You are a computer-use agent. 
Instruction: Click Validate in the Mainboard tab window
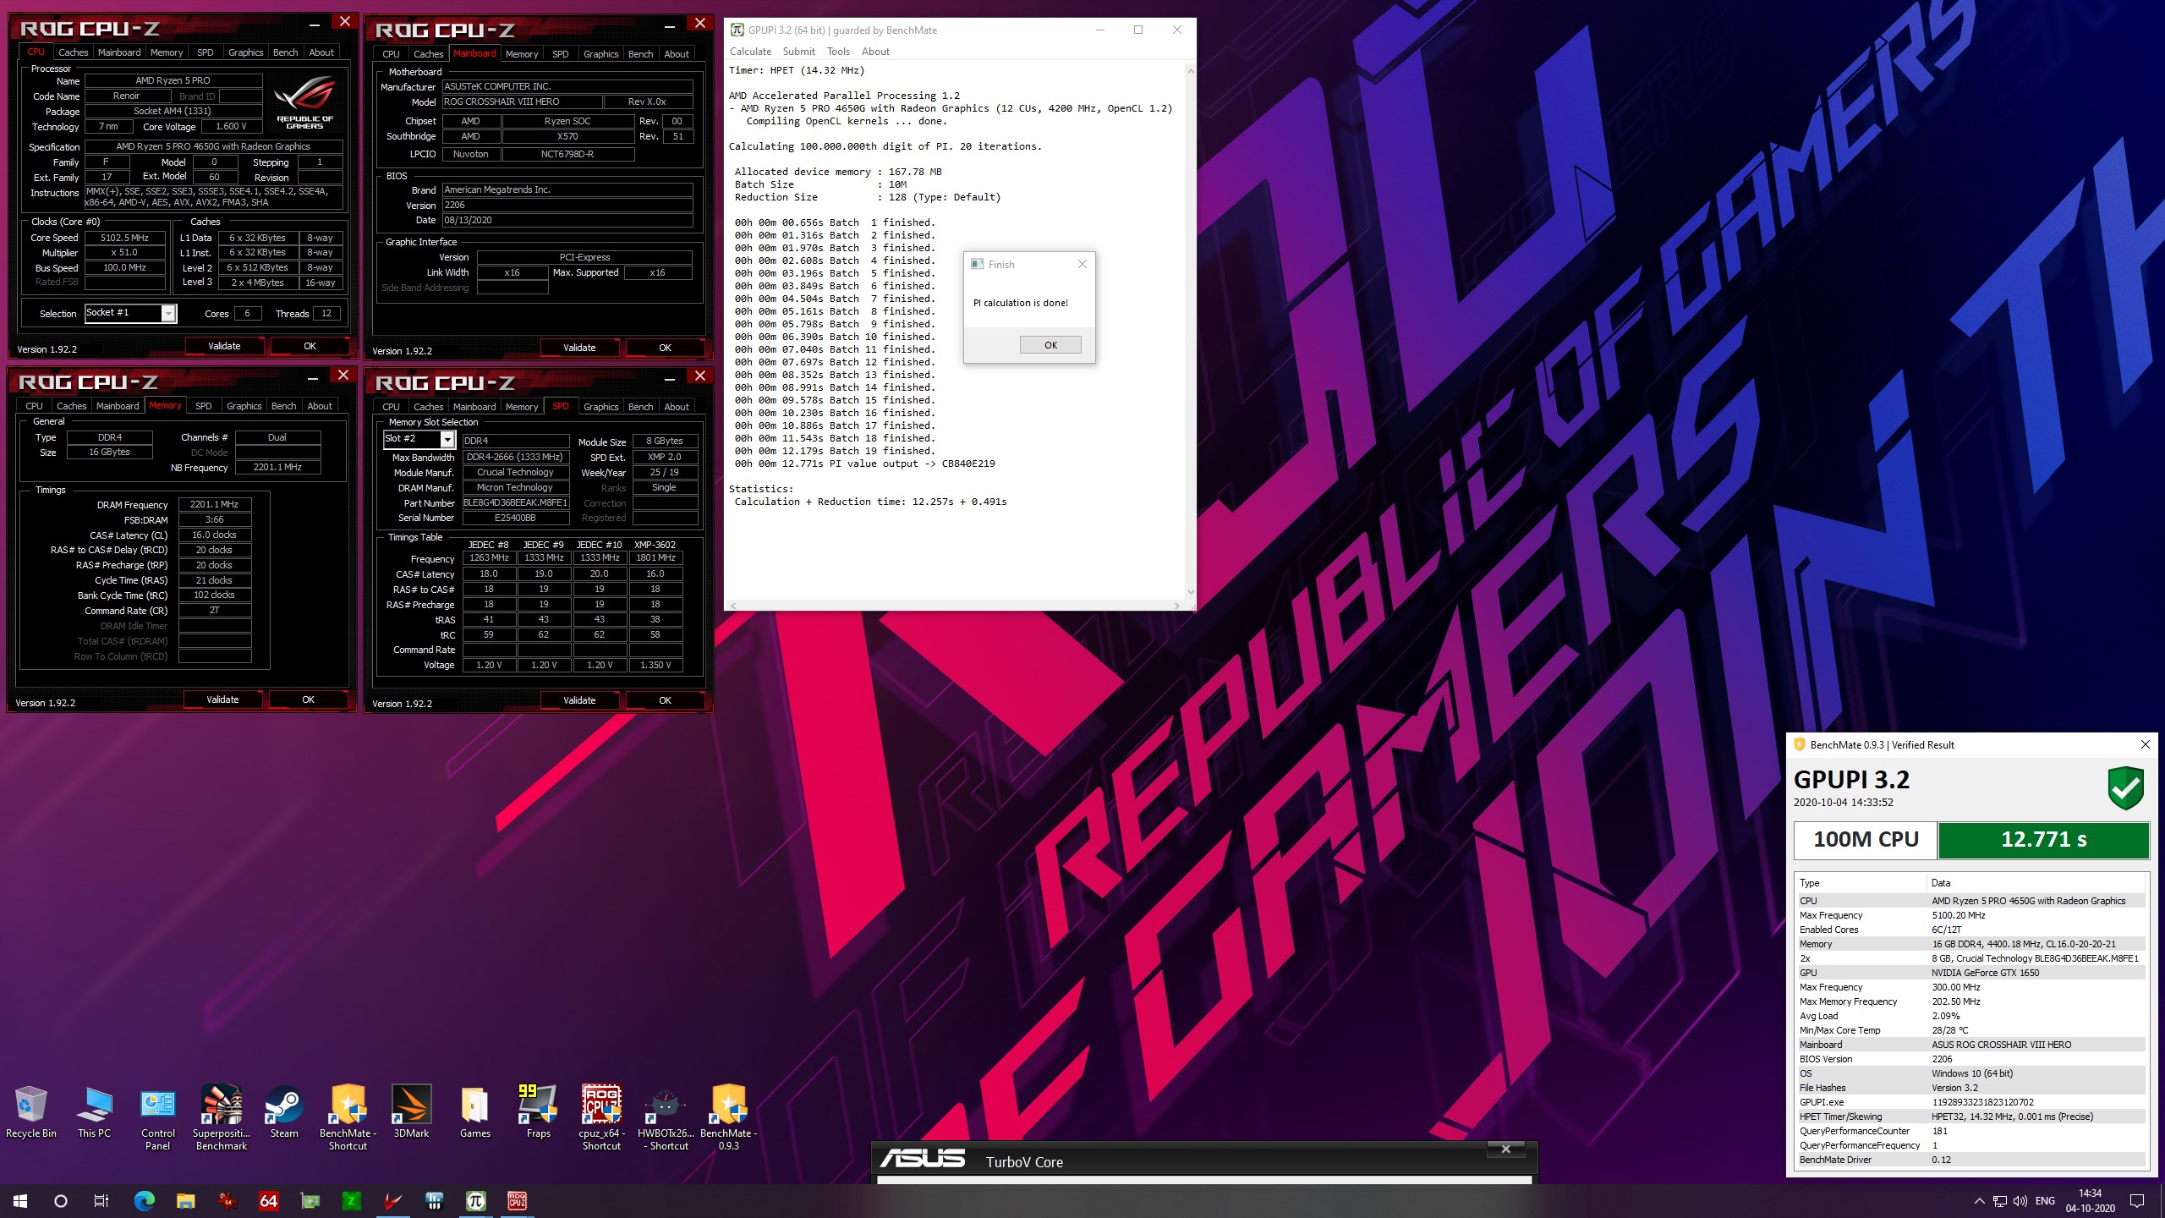(579, 348)
